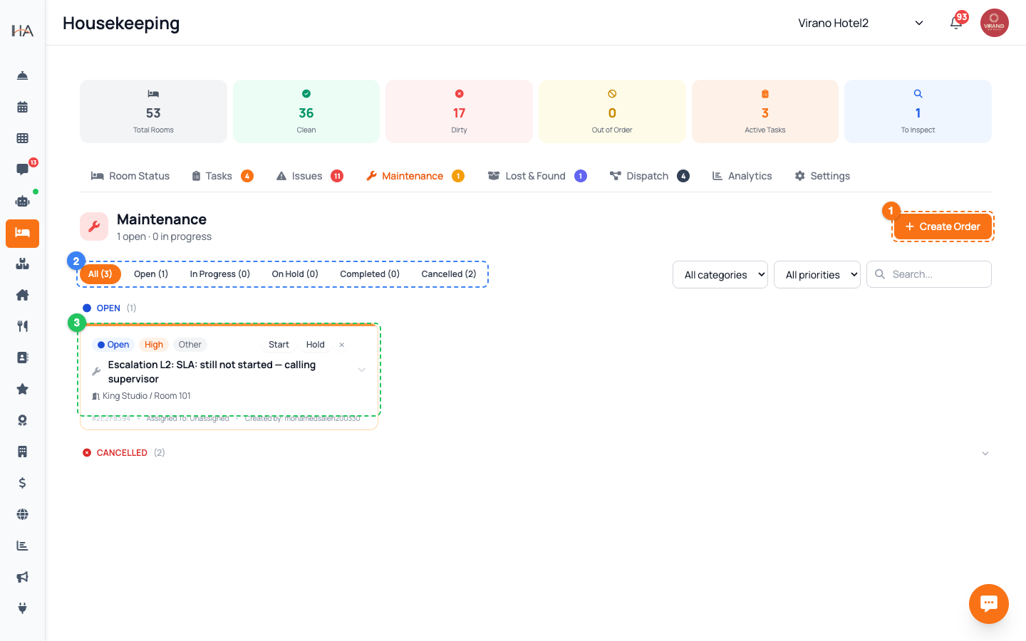Expand the escalation order card chevron
The width and height of the screenshot is (1026, 641).
tap(361, 370)
